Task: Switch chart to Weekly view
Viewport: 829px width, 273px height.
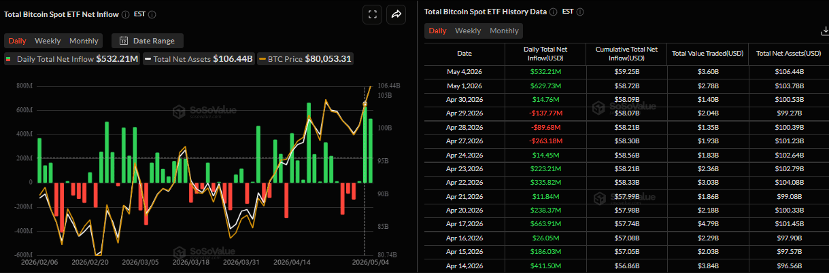Action: pyautogui.click(x=48, y=41)
